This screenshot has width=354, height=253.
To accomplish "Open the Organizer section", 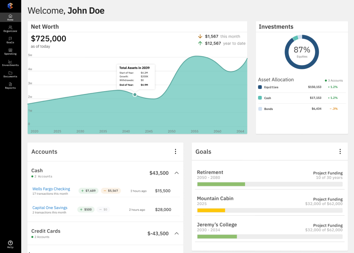I will click(10, 28).
